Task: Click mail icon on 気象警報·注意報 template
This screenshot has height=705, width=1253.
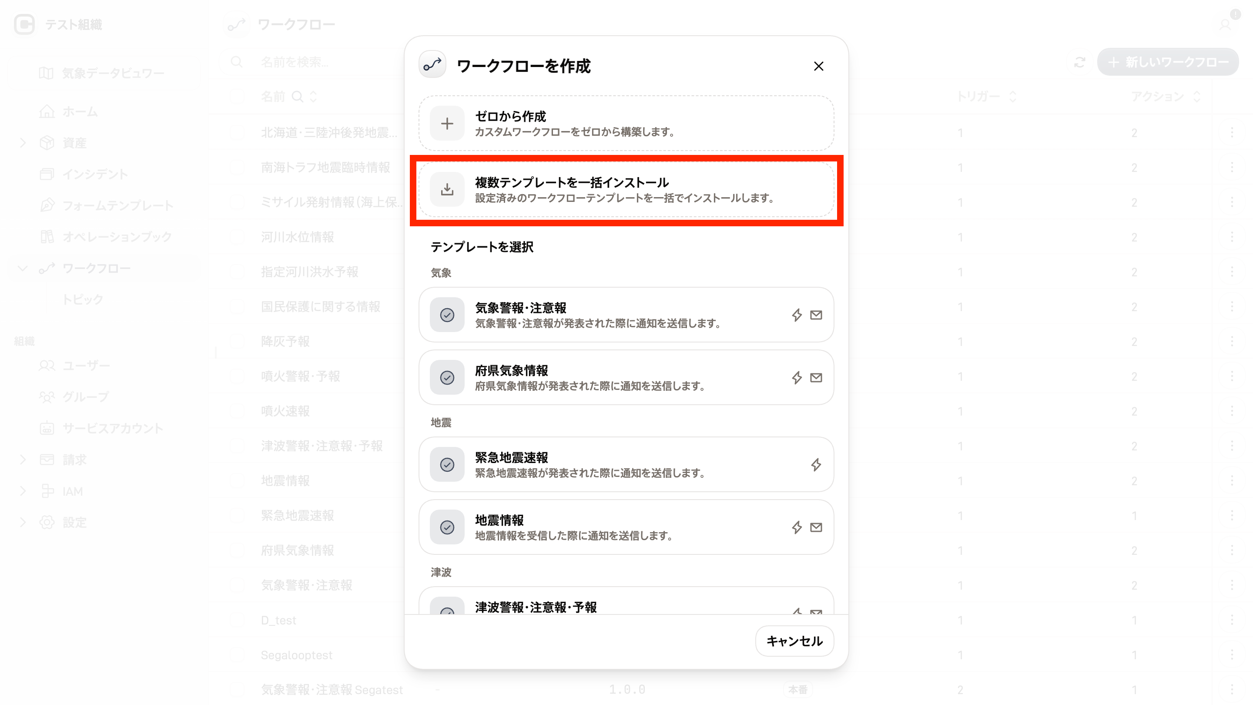Action: pos(816,315)
